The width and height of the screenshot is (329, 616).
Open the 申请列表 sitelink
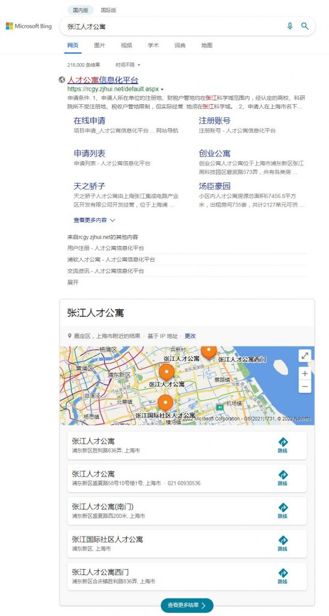point(89,153)
